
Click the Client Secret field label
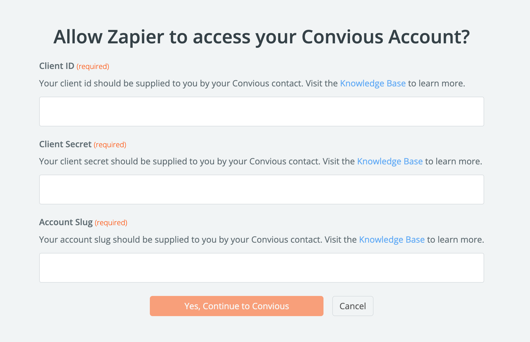(65, 144)
